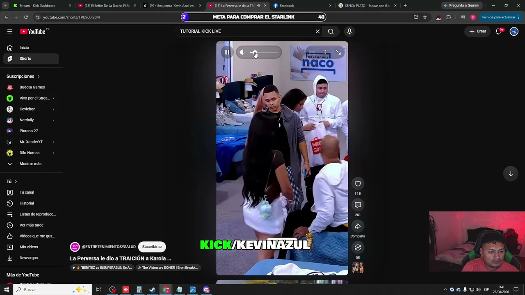Share this Short using Compartir
Viewport: 525px width, 295px height.
click(x=358, y=226)
